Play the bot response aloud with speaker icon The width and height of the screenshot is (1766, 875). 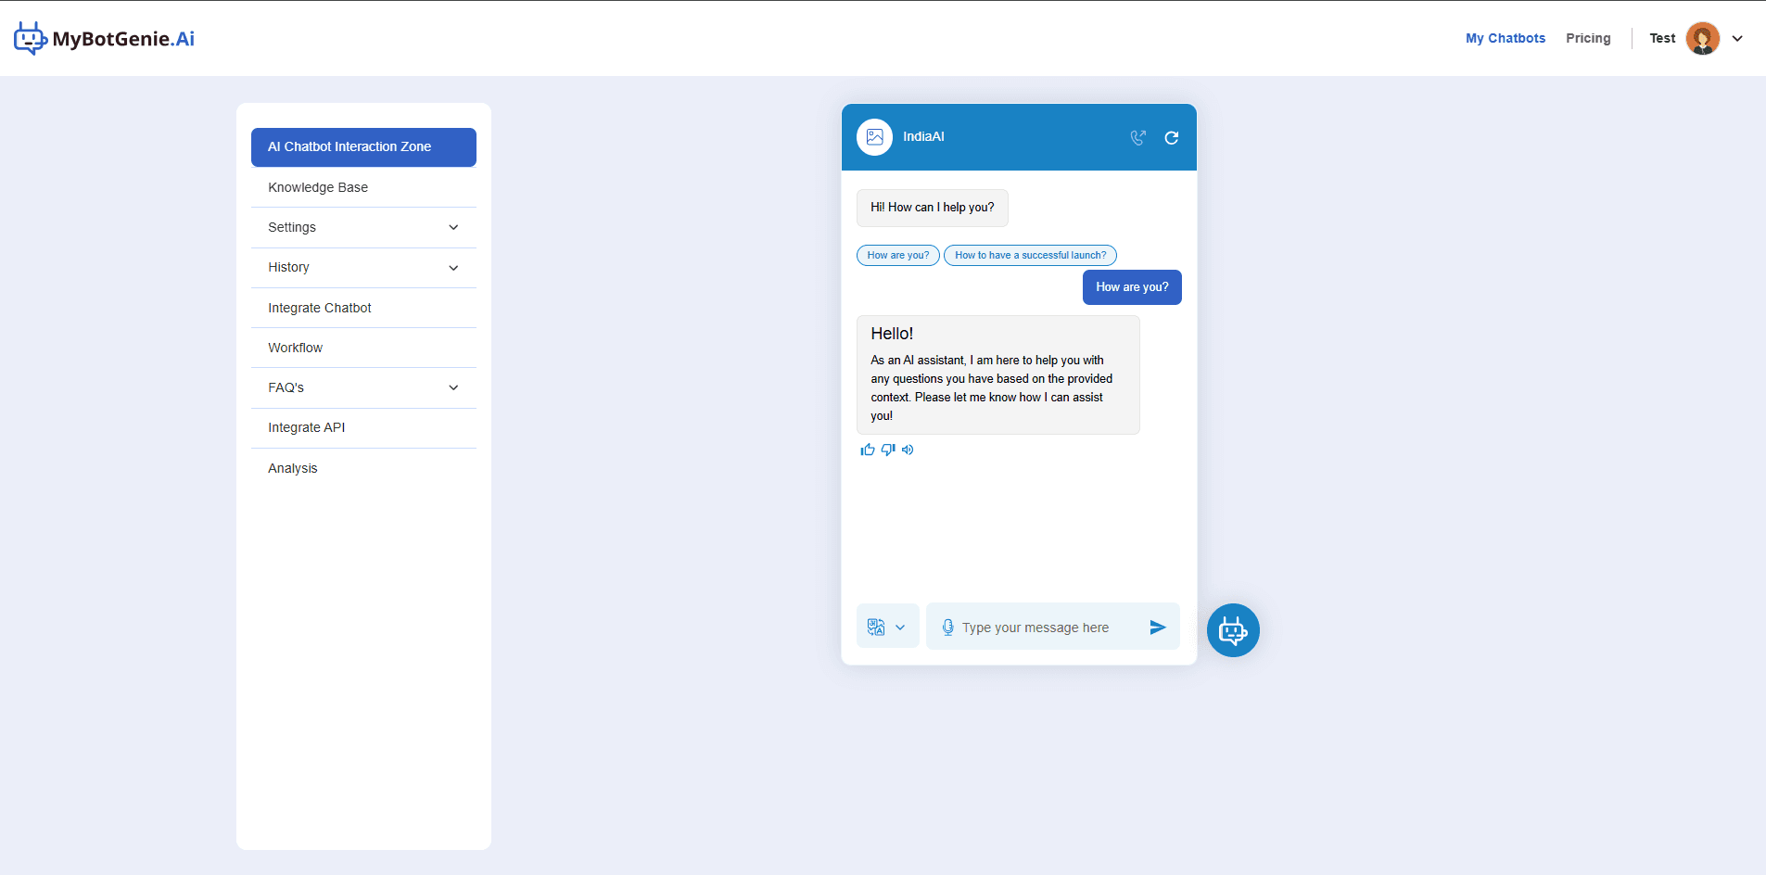(908, 450)
